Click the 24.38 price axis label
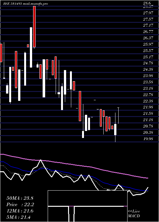The image size is (159, 222). pyautogui.click(x=148, y=69)
